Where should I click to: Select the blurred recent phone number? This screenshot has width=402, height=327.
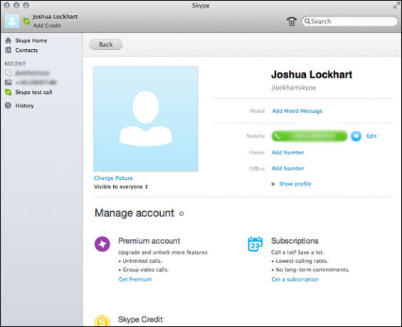coord(36,82)
